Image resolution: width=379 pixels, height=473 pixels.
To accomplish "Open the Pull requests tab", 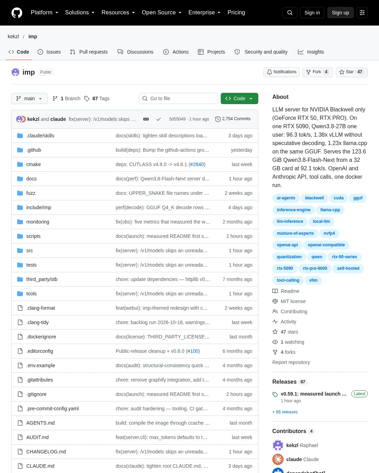I will click(x=89, y=52).
